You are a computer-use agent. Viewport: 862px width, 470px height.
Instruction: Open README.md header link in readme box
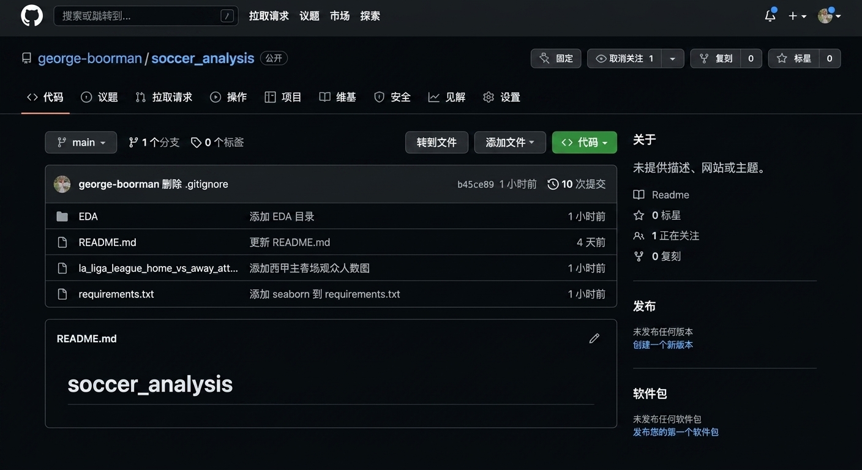pos(86,338)
